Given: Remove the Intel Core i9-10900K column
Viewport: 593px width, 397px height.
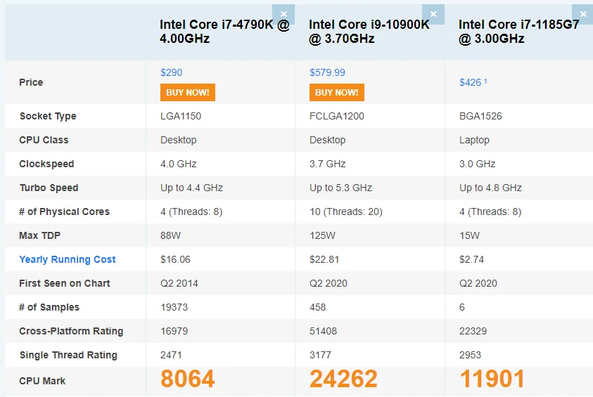Looking at the screenshot, I should tap(433, 14).
